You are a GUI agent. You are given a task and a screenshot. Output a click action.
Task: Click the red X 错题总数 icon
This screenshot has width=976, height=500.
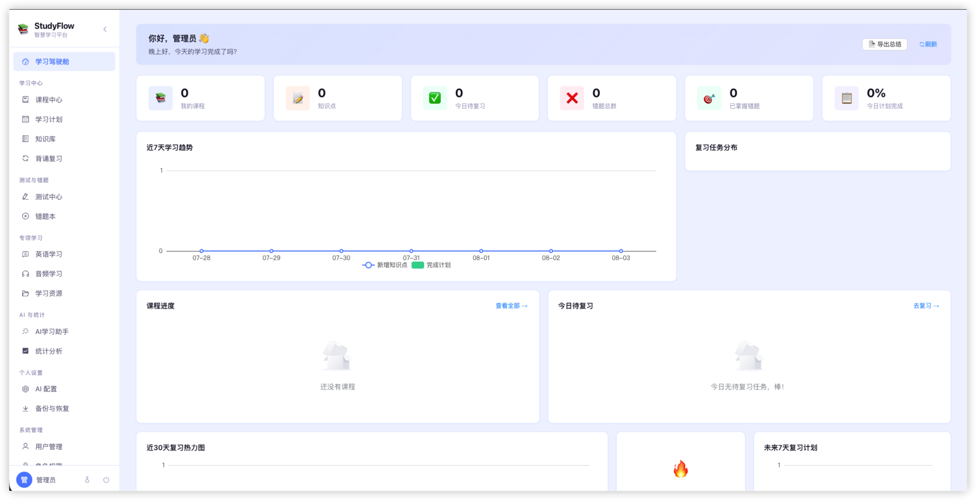pos(572,98)
